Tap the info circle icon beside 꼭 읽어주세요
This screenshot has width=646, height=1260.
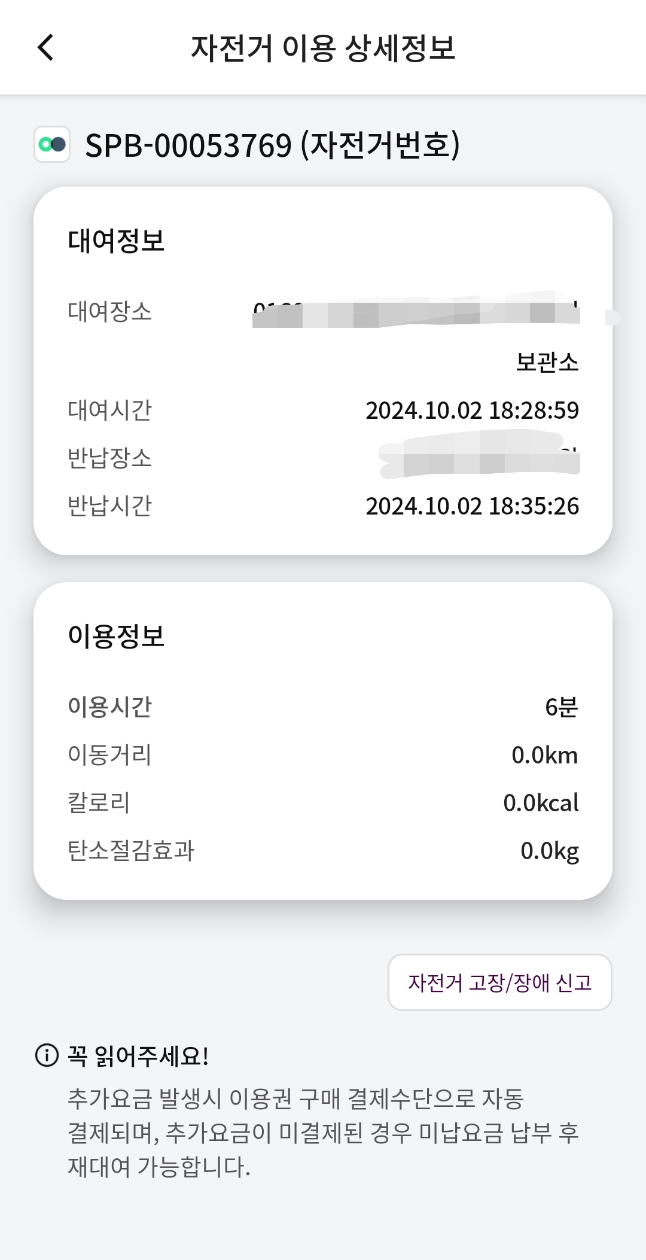pyautogui.click(x=47, y=1055)
